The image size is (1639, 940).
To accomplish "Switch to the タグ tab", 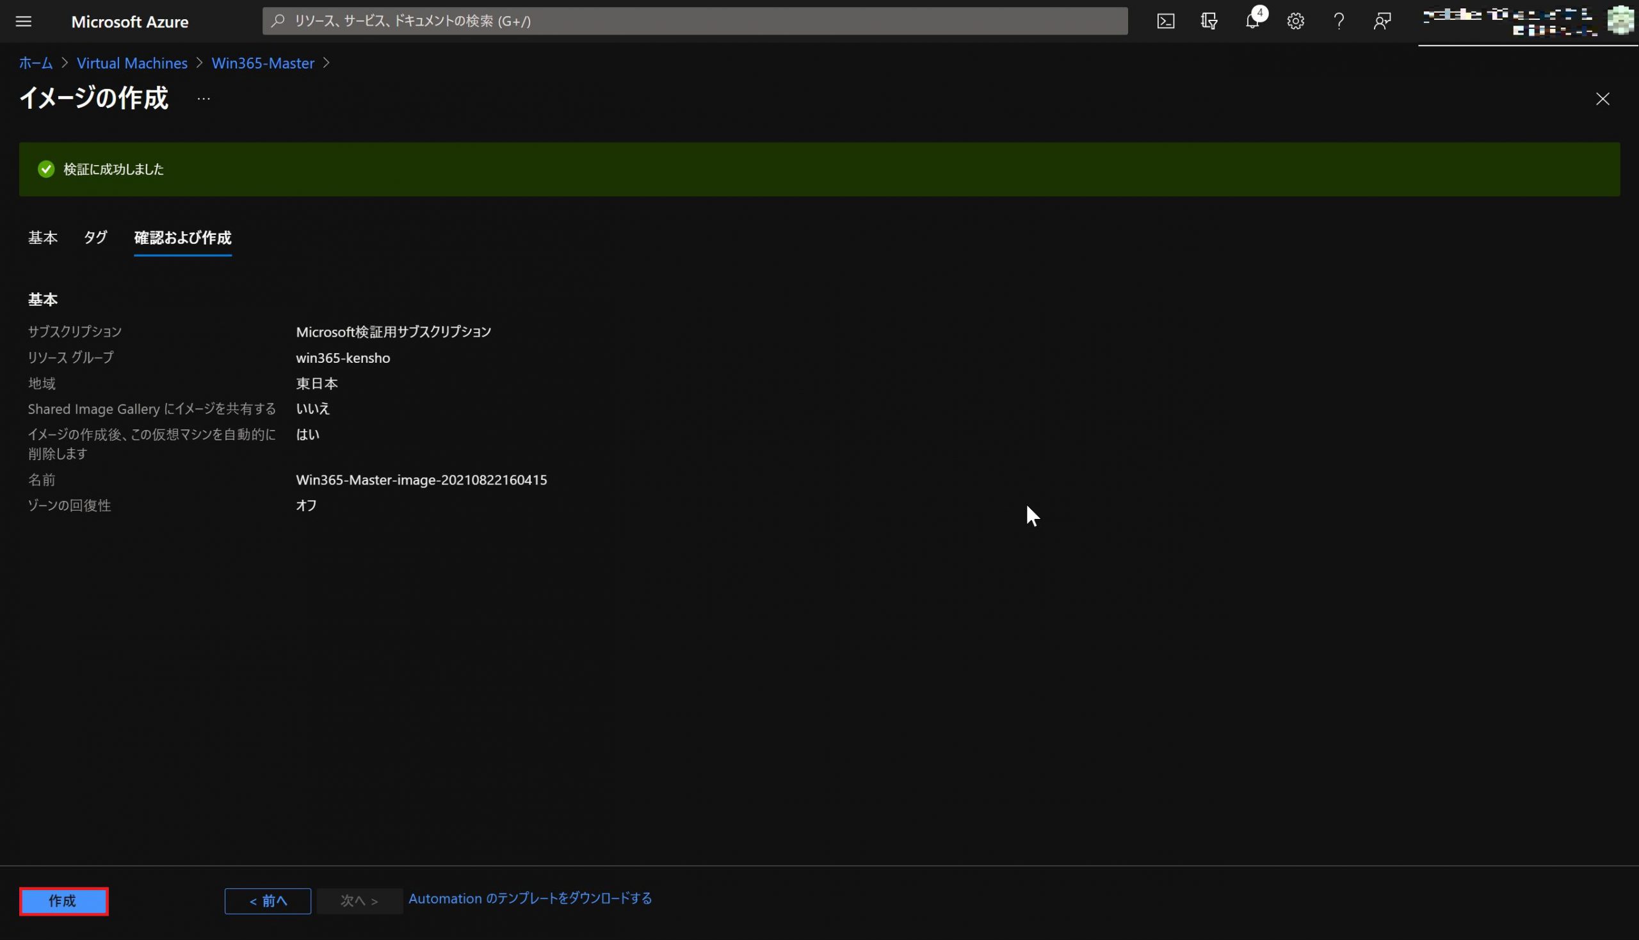I will click(x=95, y=237).
